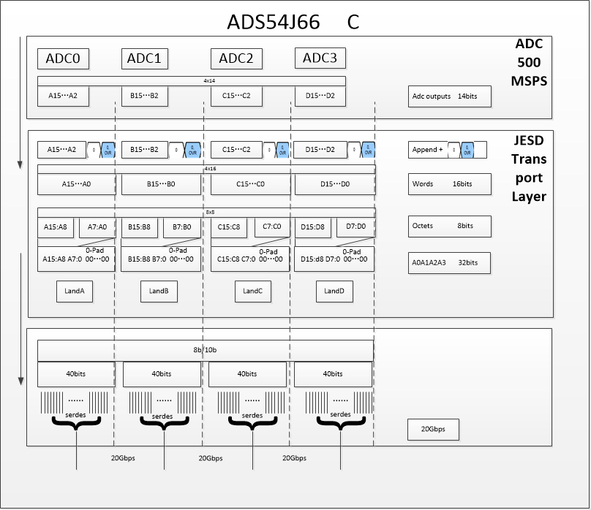Click the blue OVR block after A15···A2
The height and width of the screenshot is (510, 591).
(x=108, y=151)
